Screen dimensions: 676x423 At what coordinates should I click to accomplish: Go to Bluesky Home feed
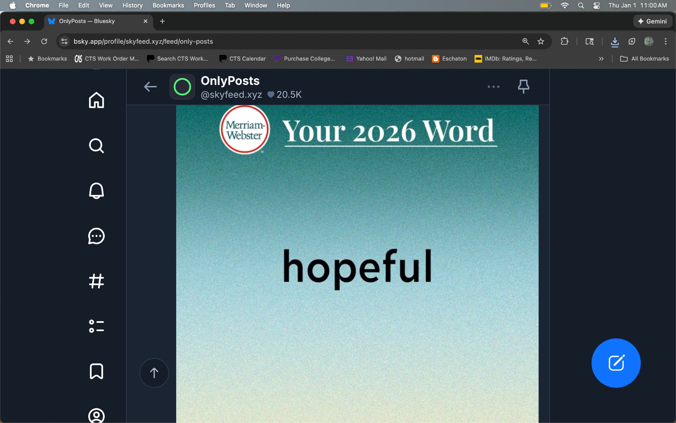click(96, 100)
